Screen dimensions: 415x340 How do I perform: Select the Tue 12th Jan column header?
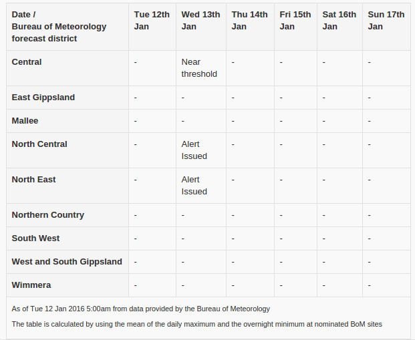point(152,21)
